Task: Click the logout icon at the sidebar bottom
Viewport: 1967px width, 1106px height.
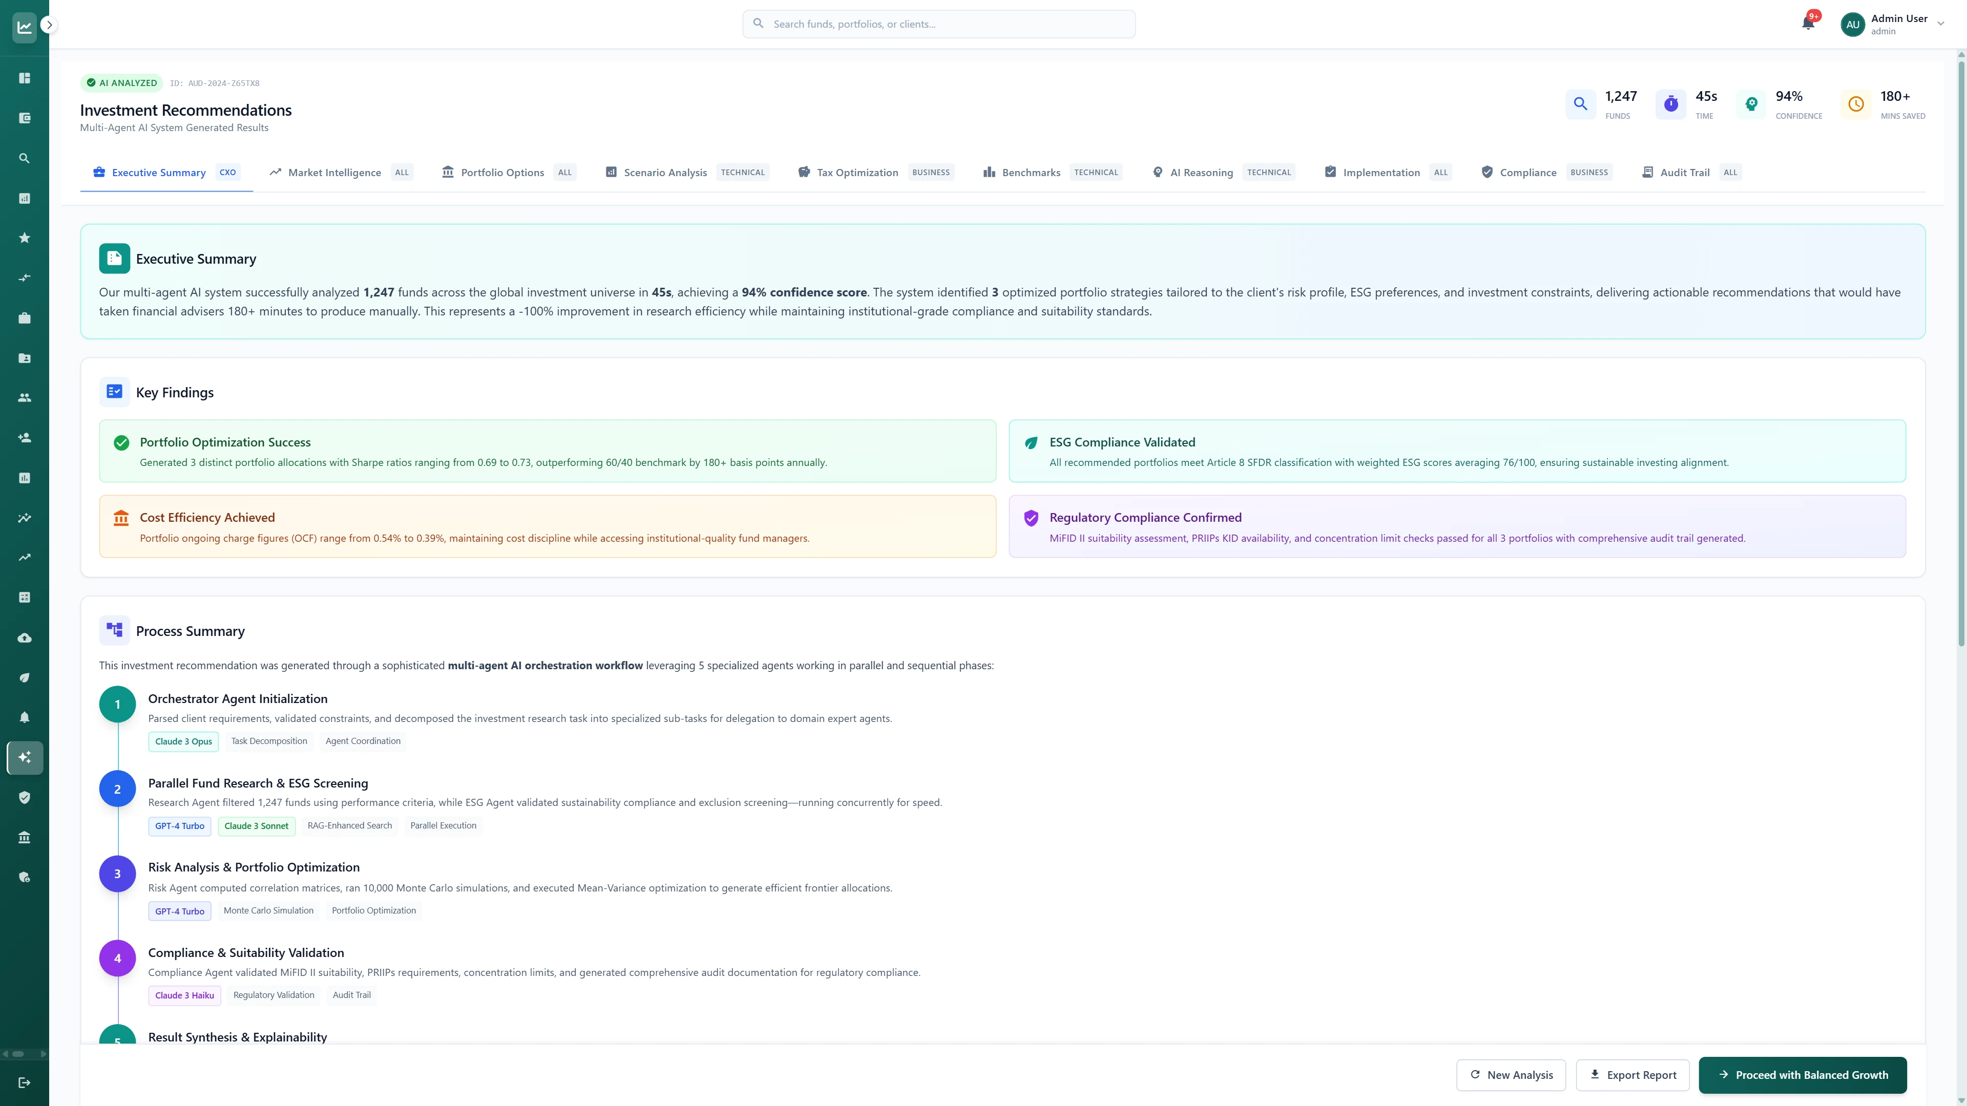Action: 25,1082
